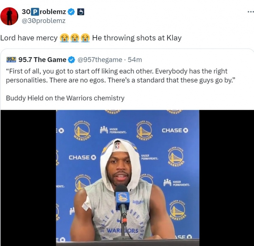Click the 30Problemz display name
This screenshot has height=246, width=254.
(x=44, y=12)
